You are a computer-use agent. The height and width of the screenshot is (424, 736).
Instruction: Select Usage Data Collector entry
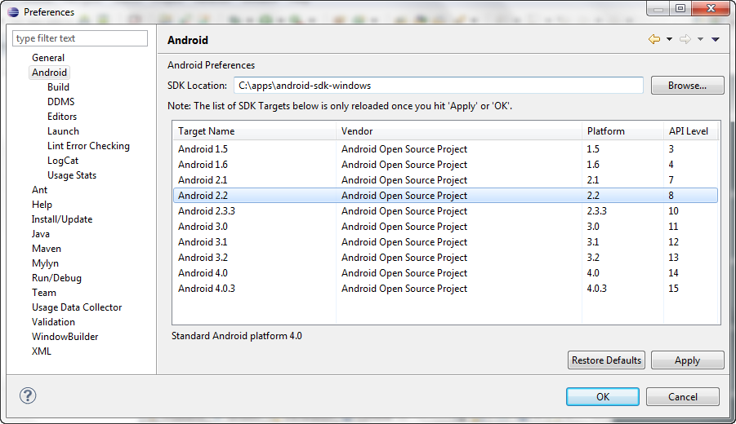(x=77, y=307)
